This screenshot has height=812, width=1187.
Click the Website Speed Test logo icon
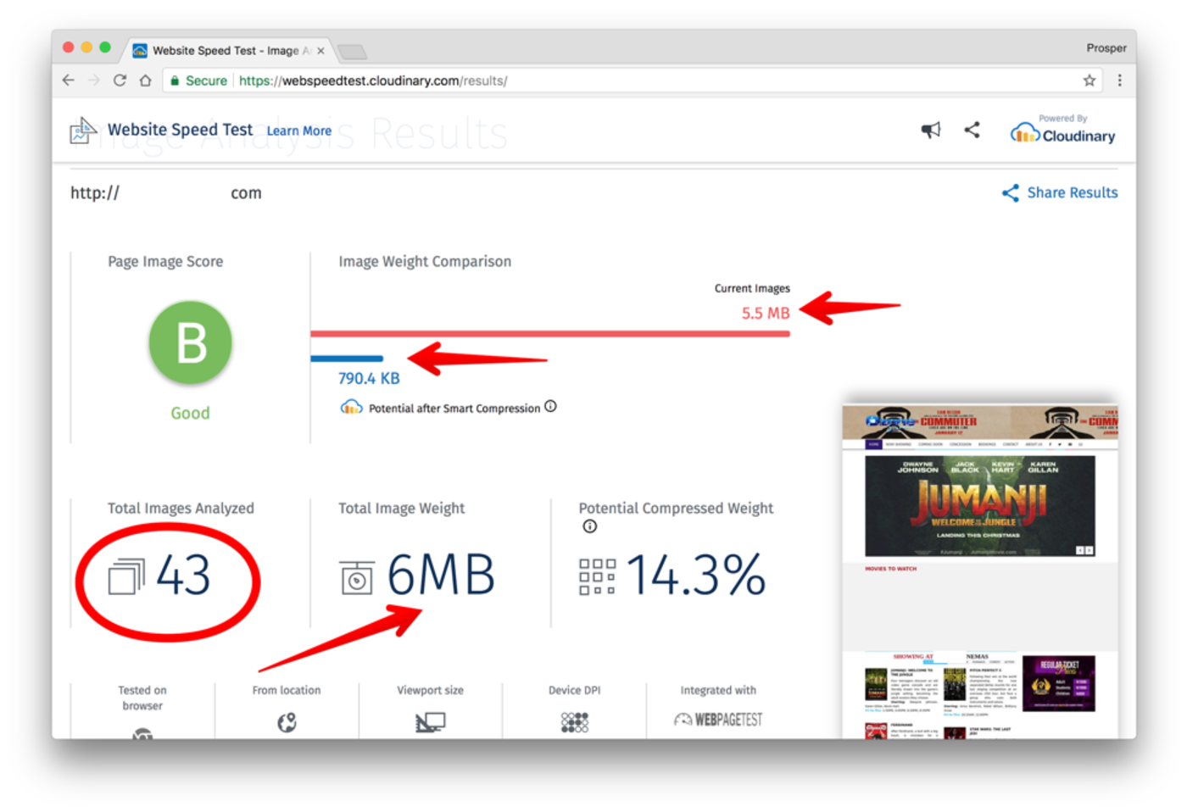[83, 131]
